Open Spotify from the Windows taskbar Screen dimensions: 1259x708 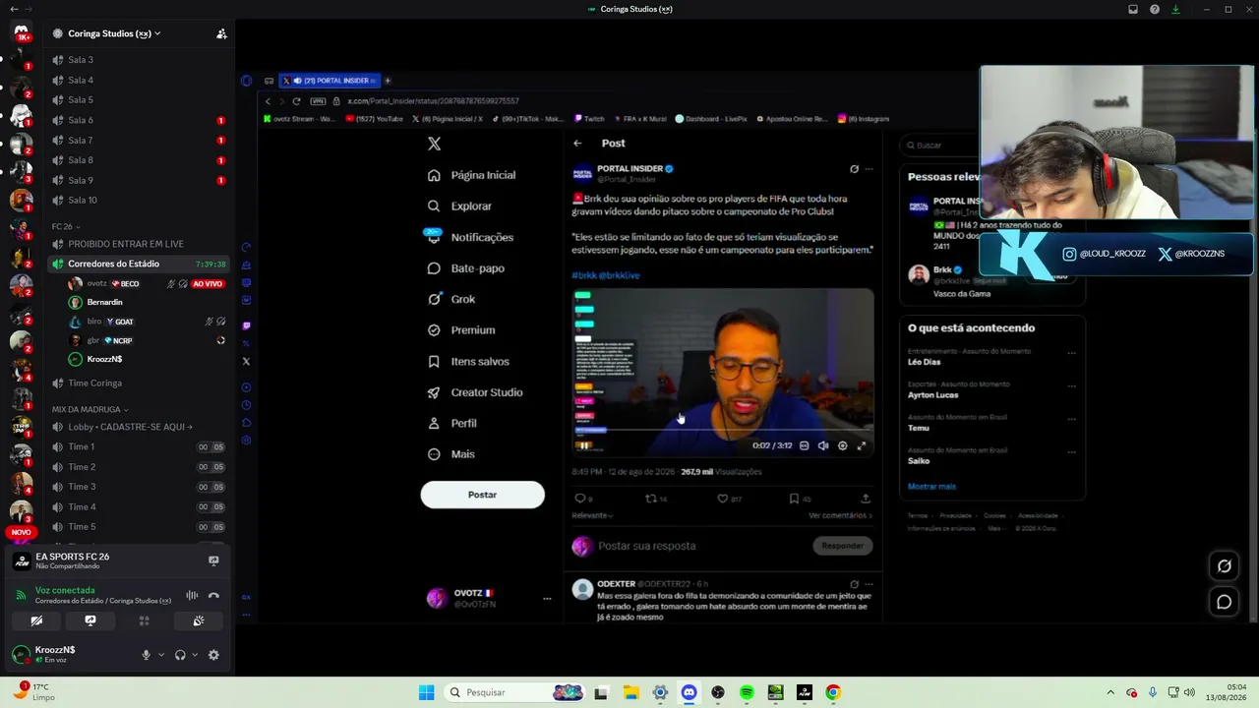pyautogui.click(x=747, y=692)
